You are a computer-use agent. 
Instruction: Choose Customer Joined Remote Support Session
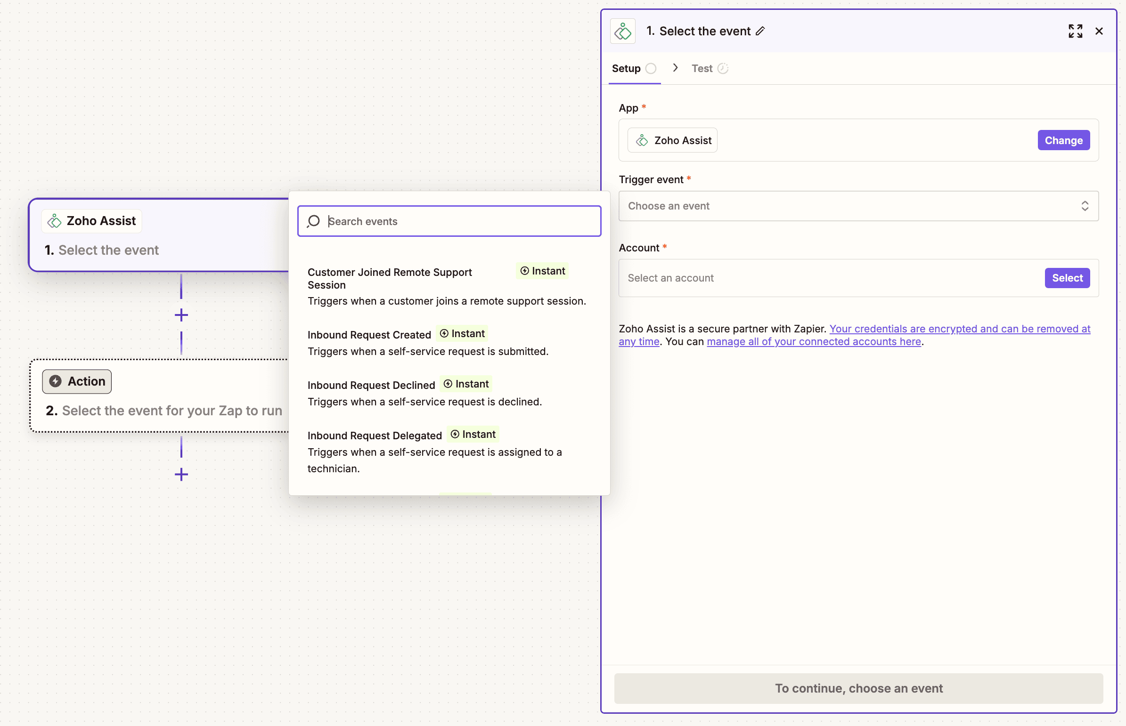tap(390, 278)
